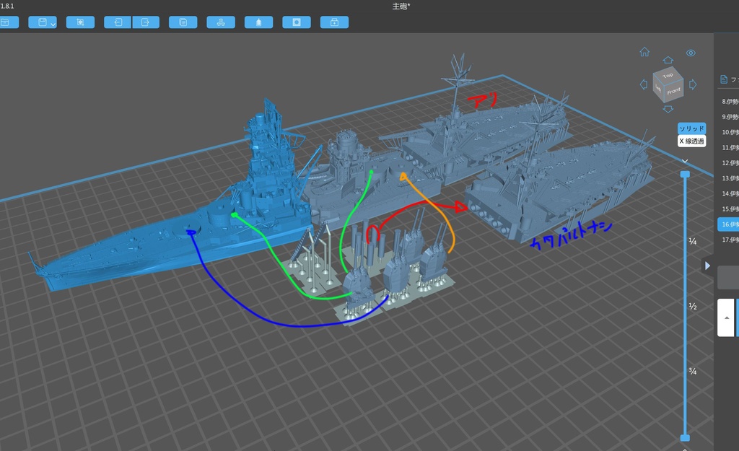This screenshot has width=739, height=451.
Task: Click the bottle-shaped hollow tool icon
Action: click(258, 22)
